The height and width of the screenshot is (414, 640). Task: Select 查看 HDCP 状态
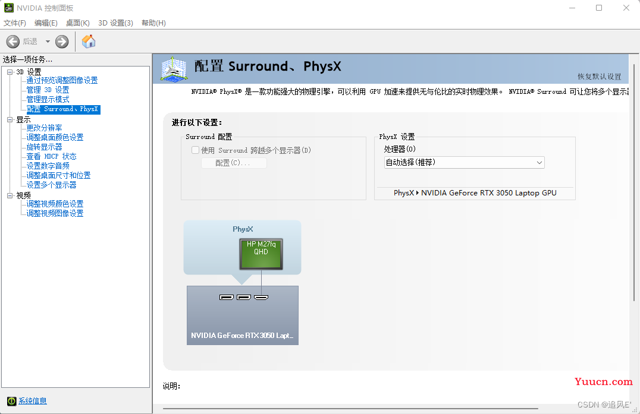(x=51, y=156)
